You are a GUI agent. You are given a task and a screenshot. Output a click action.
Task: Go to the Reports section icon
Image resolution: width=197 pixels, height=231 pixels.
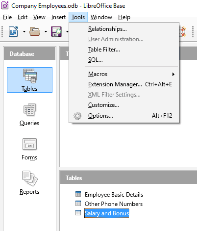(29, 179)
